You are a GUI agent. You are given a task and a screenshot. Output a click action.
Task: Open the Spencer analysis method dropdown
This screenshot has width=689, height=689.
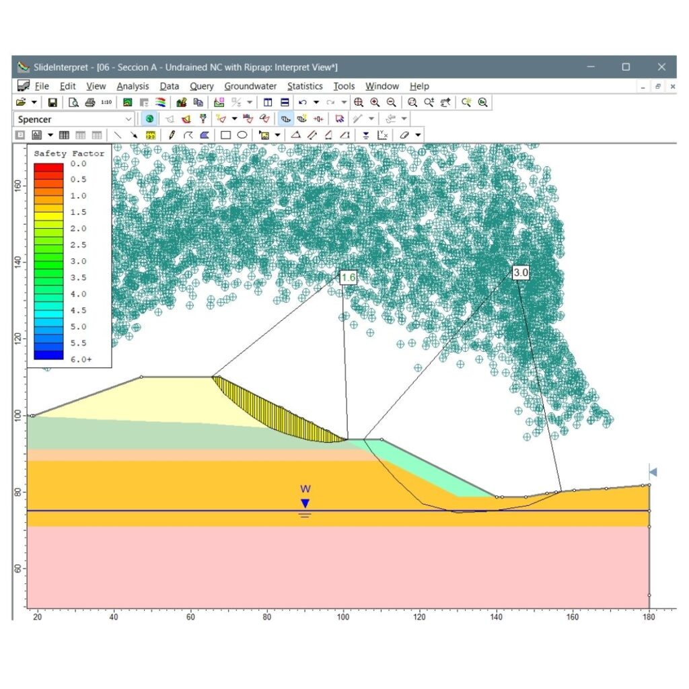[x=129, y=119]
